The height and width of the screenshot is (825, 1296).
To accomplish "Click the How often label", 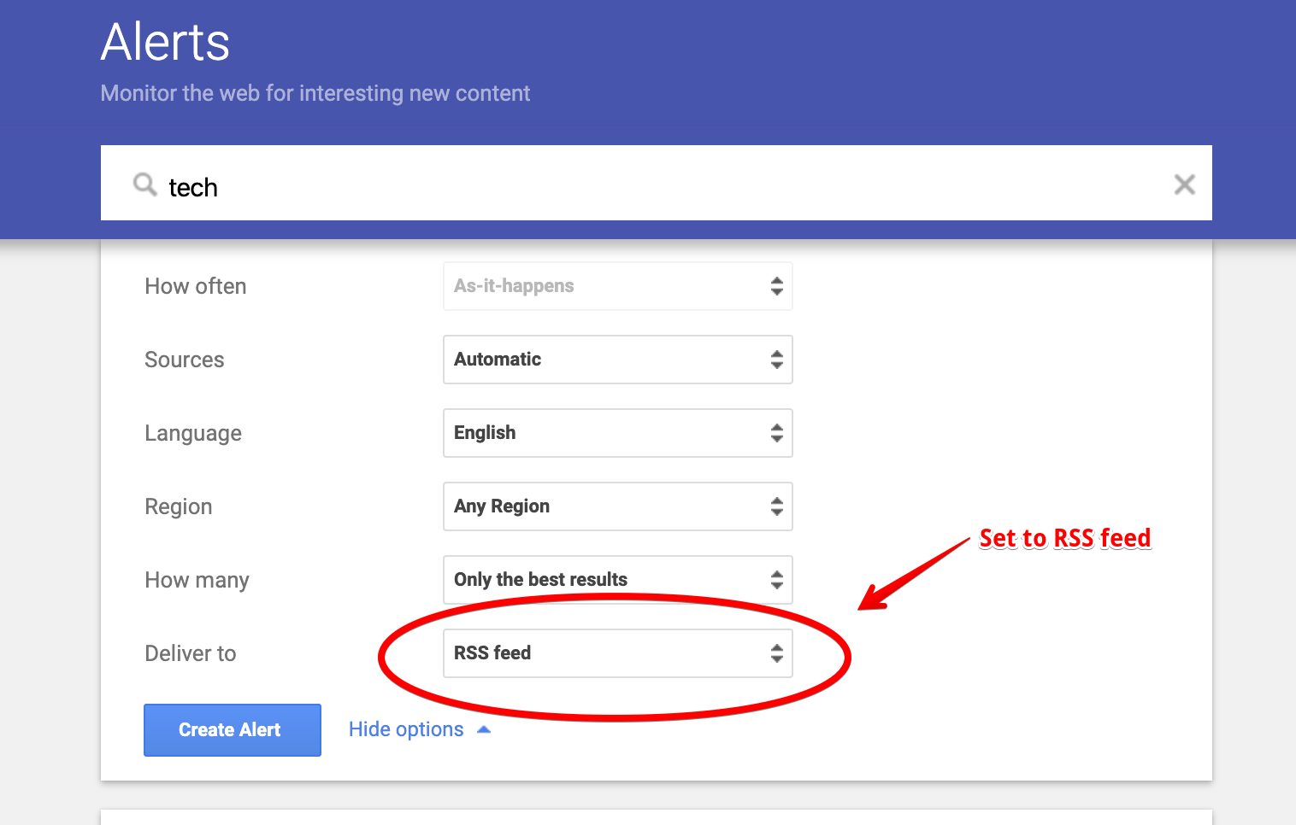I will tap(196, 286).
